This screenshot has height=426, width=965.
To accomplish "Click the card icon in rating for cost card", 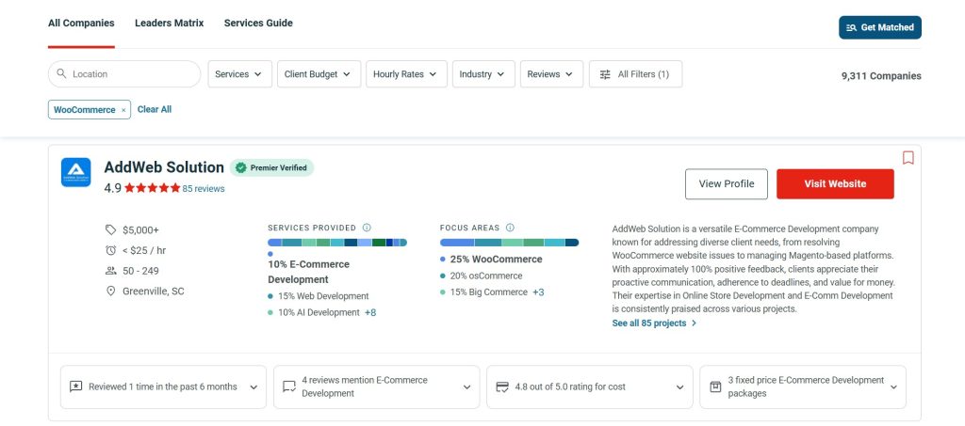I will (502, 387).
